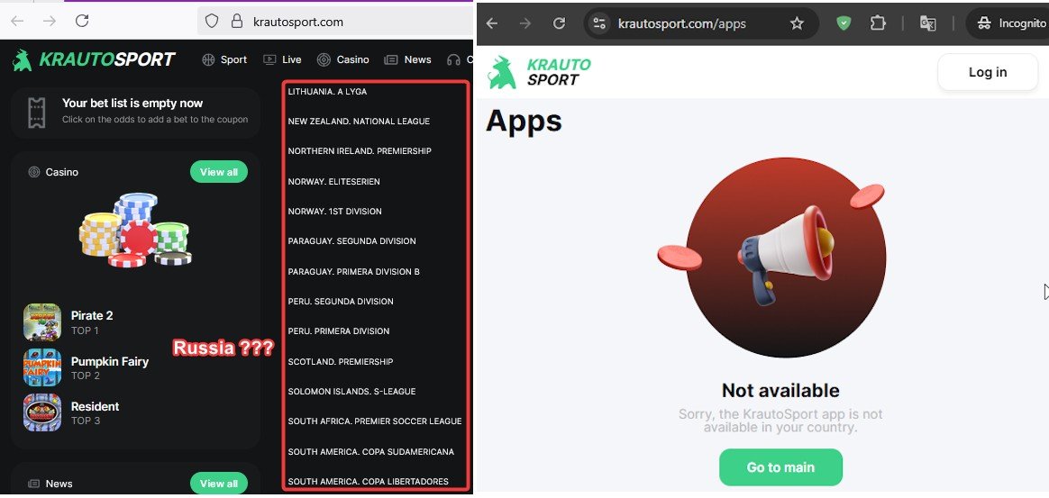Click View all in the News panel
Image resolution: width=1049 pixels, height=498 pixels.
[x=218, y=484]
